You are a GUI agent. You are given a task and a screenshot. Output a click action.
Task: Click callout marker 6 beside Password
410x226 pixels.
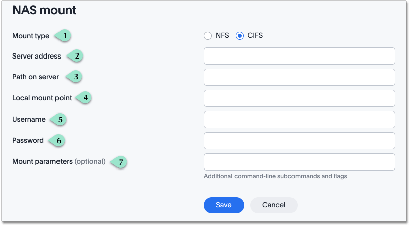[57, 140]
